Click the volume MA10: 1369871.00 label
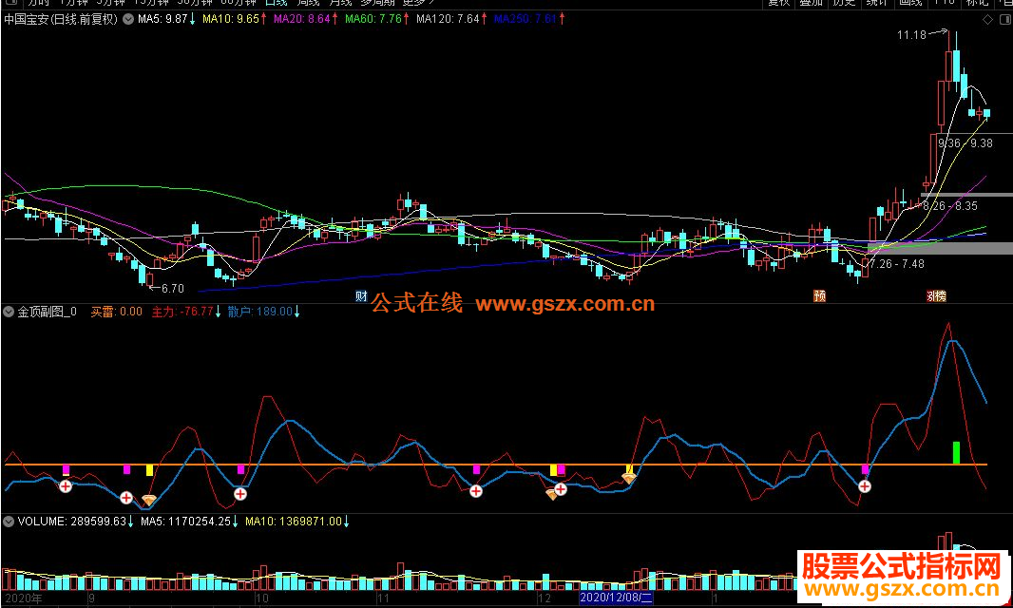1013x608 pixels. [x=294, y=522]
